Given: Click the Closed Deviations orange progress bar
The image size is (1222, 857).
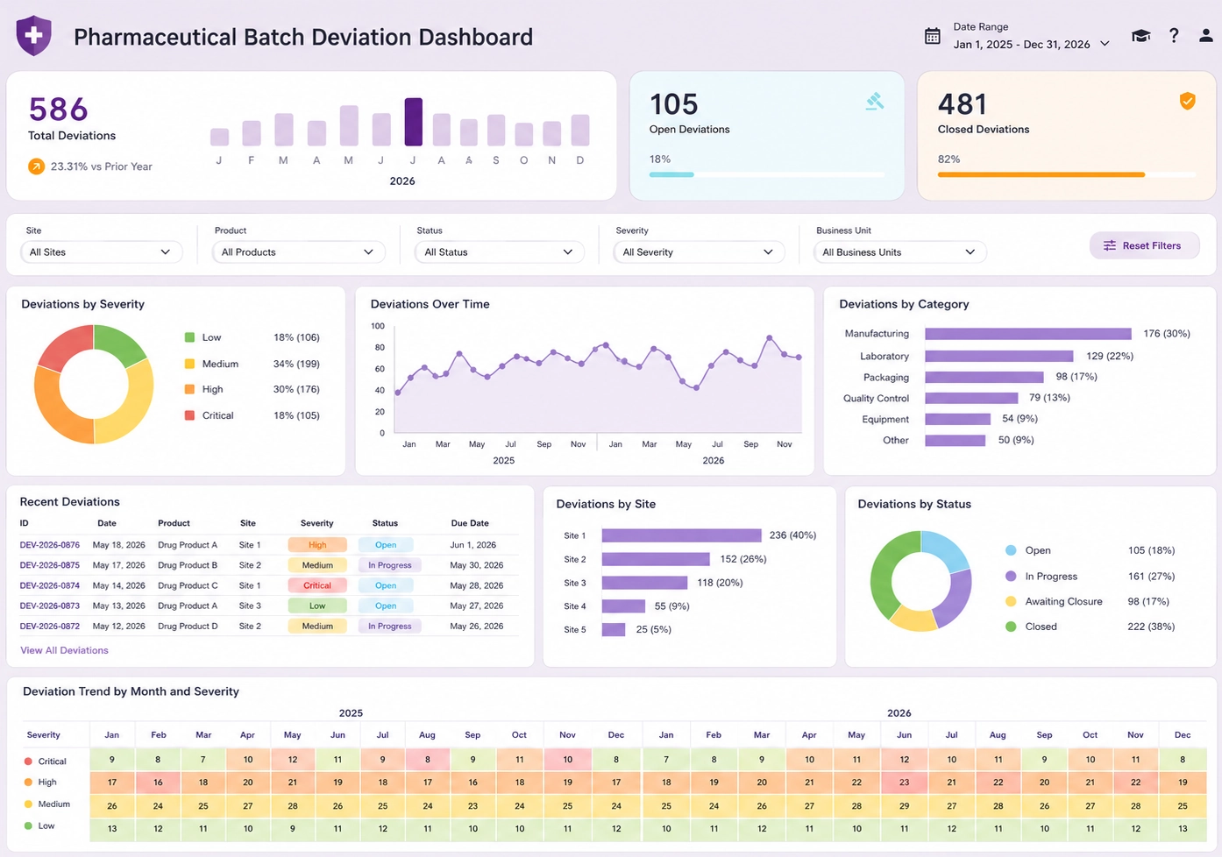Looking at the screenshot, I should pos(1041,174).
